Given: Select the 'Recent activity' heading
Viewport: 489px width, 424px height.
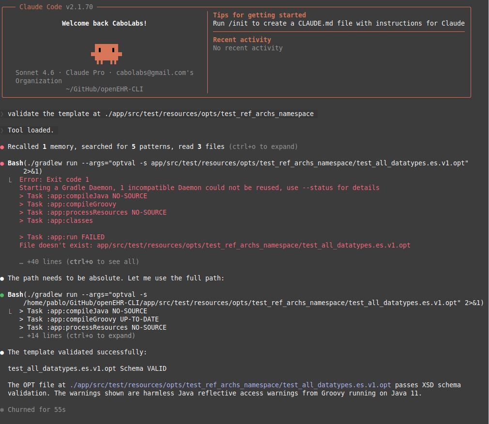Looking at the screenshot, I should pyautogui.click(x=242, y=40).
